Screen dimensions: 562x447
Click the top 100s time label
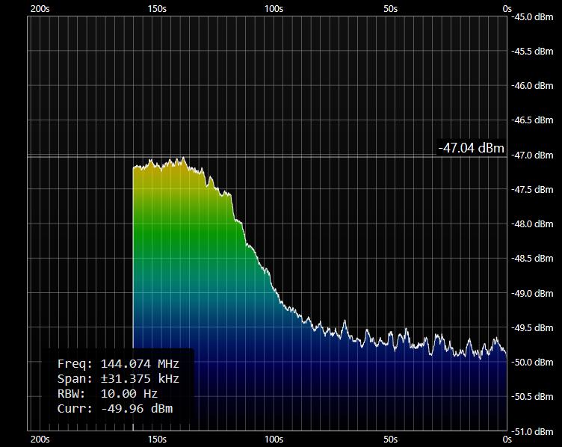(274, 9)
